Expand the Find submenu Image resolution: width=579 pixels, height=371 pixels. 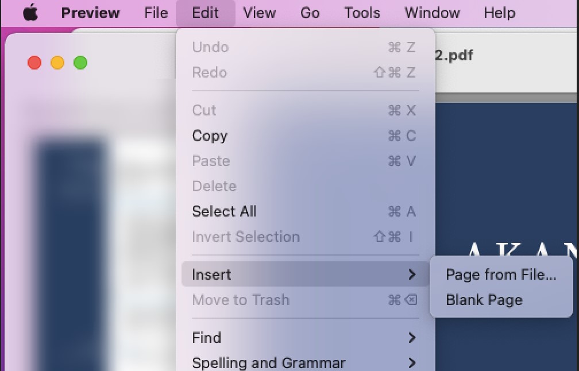coord(305,338)
